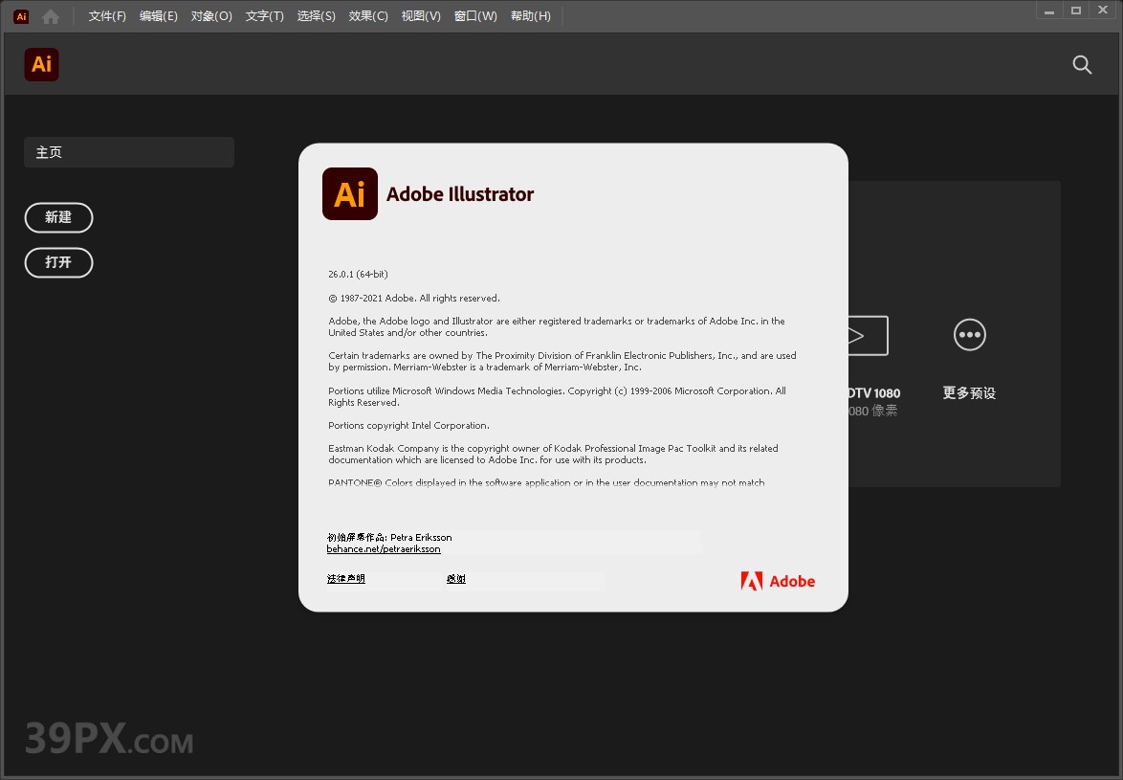Viewport: 1123px width, 780px height.
Task: Open the 文字(T) menu
Action: click(x=264, y=15)
